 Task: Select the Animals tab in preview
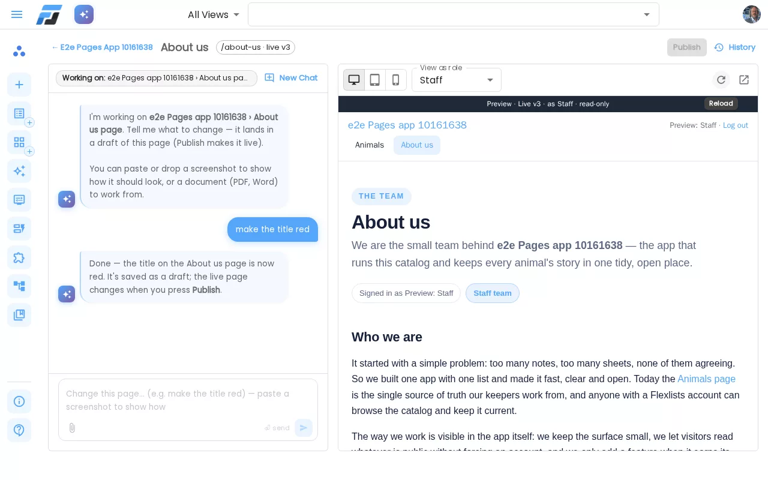click(x=370, y=145)
